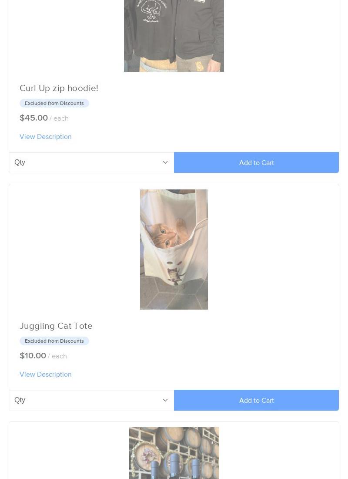Image resolution: width=348 pixels, height=479 pixels.
Task: Click the hoodie product photo
Action: [x=174, y=36]
